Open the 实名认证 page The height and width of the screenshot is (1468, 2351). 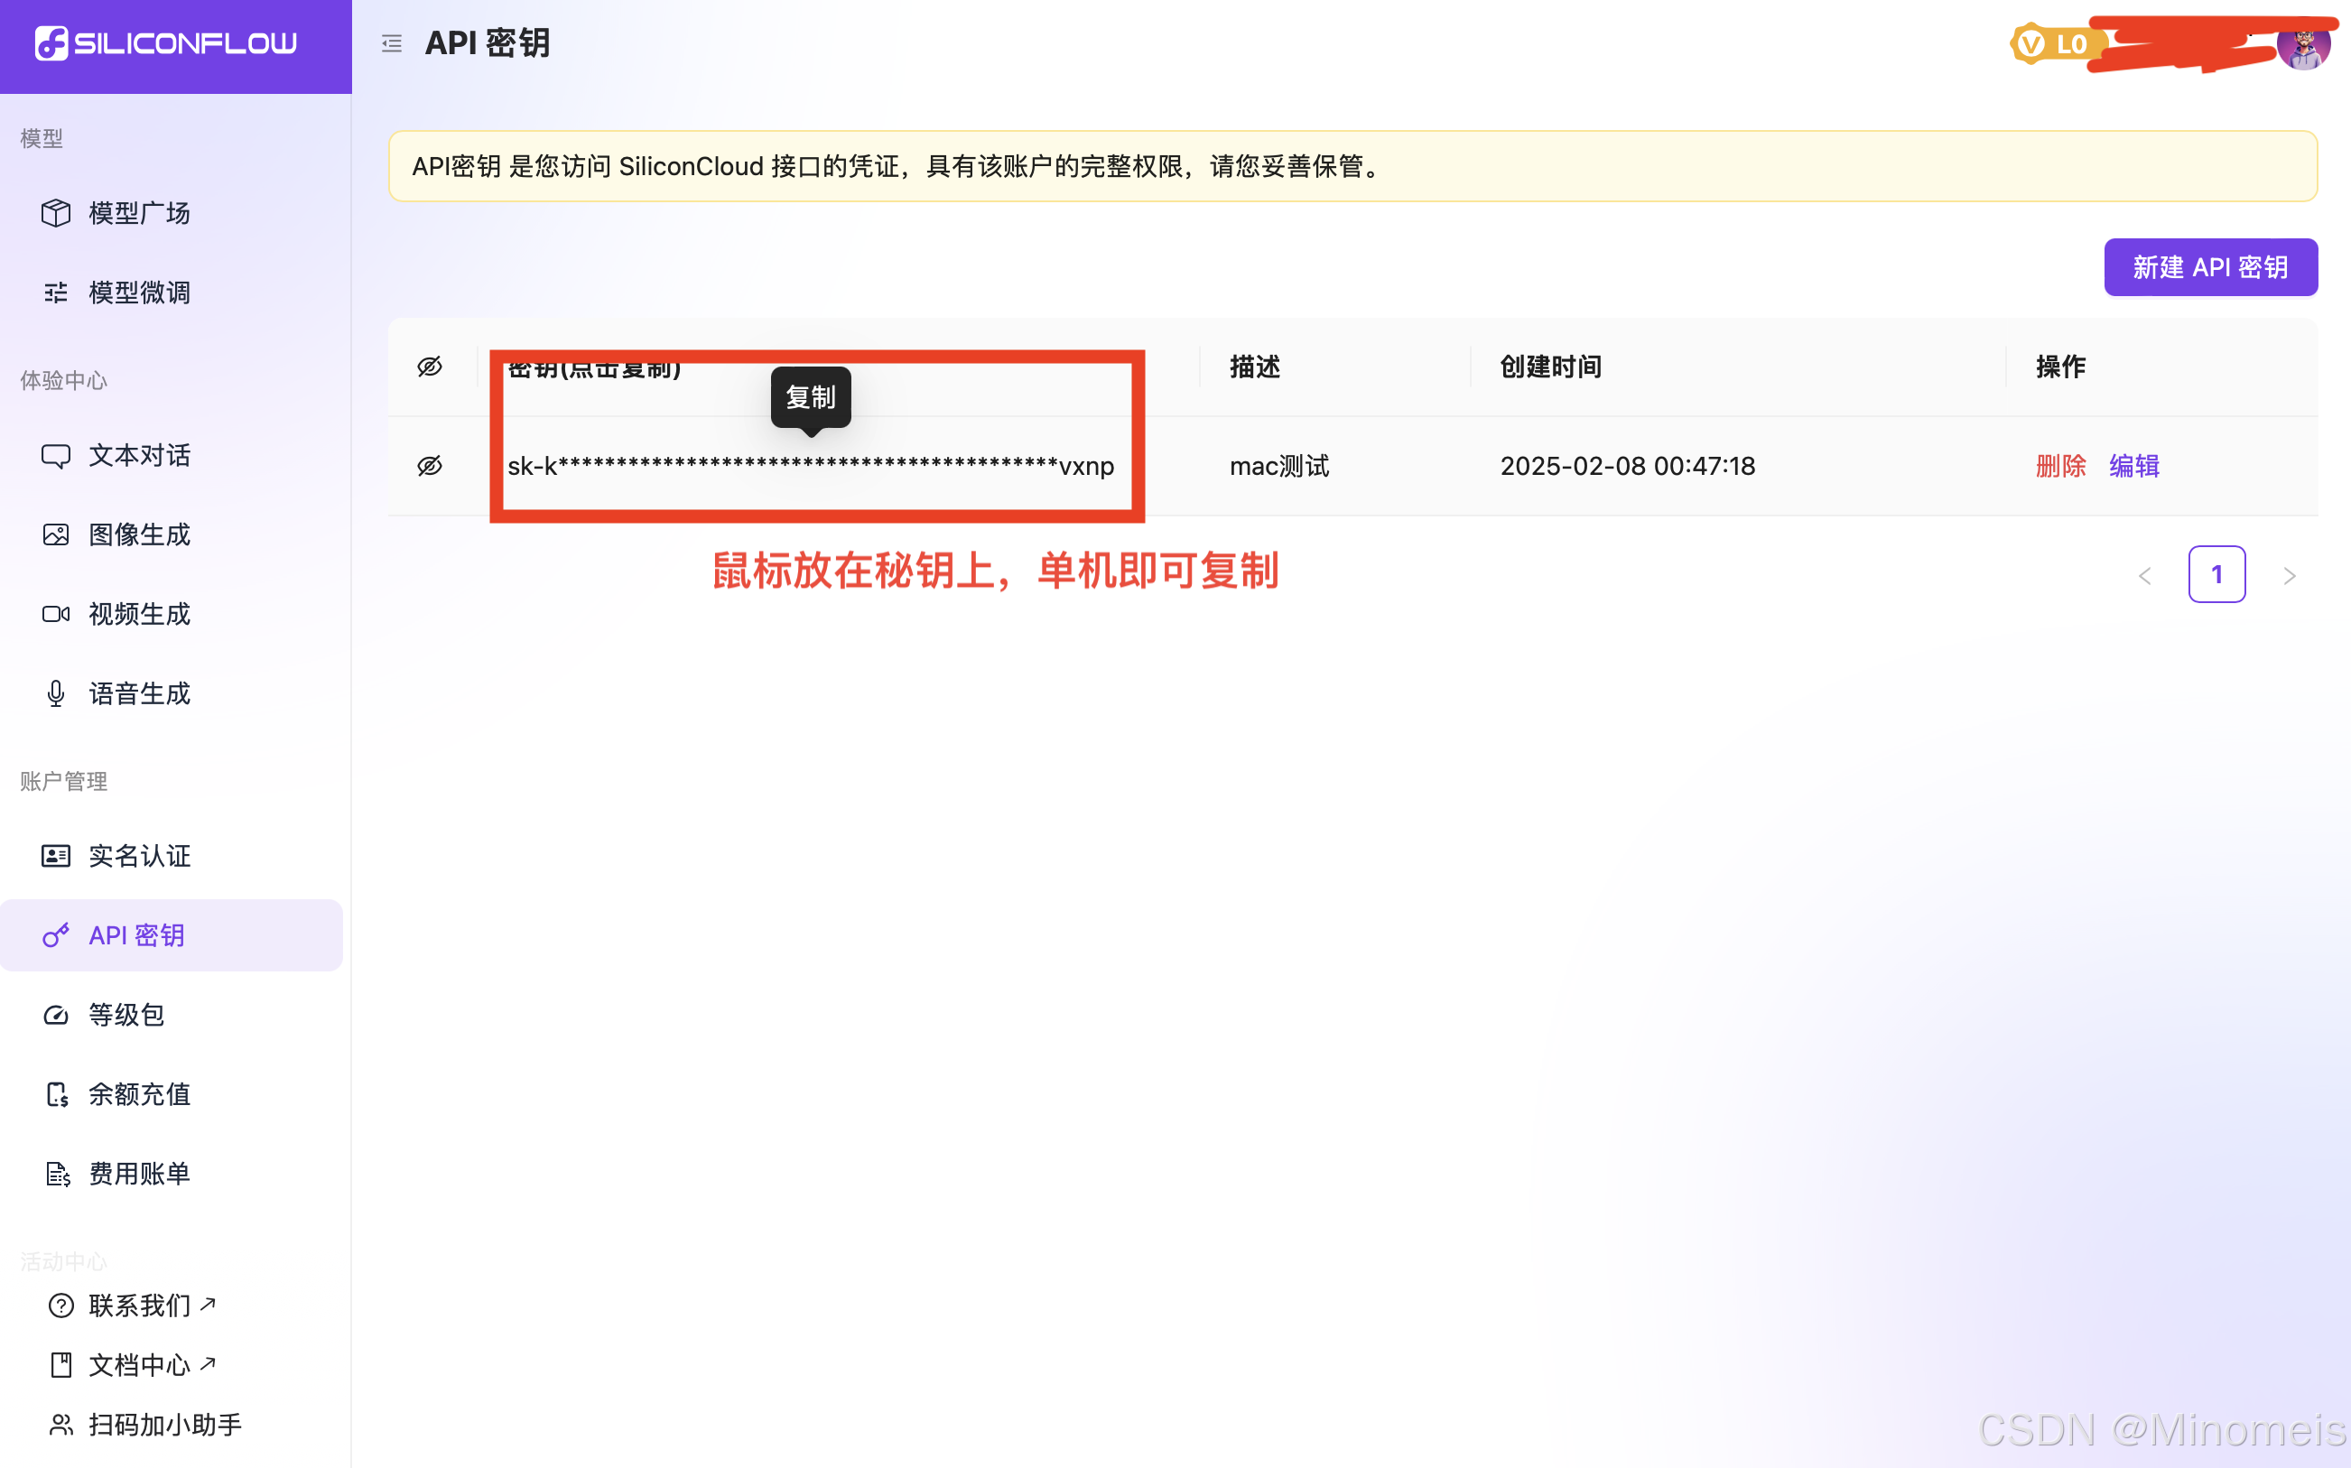coord(139,855)
